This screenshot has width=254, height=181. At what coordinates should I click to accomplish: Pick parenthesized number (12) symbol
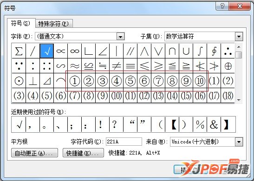coord(144,96)
